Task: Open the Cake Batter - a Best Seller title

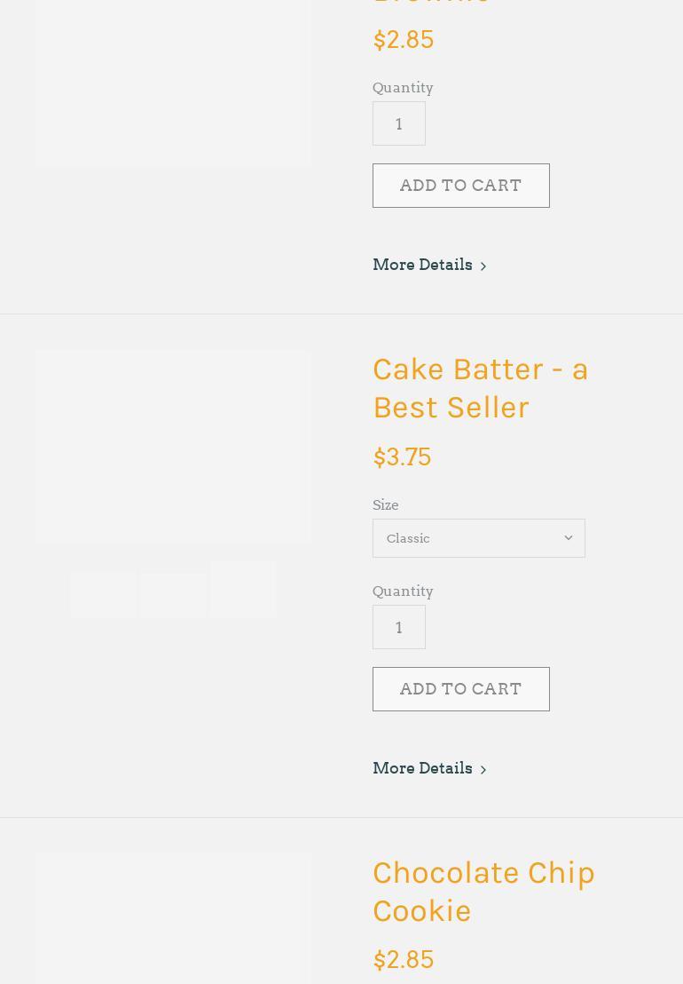Action: (480, 388)
